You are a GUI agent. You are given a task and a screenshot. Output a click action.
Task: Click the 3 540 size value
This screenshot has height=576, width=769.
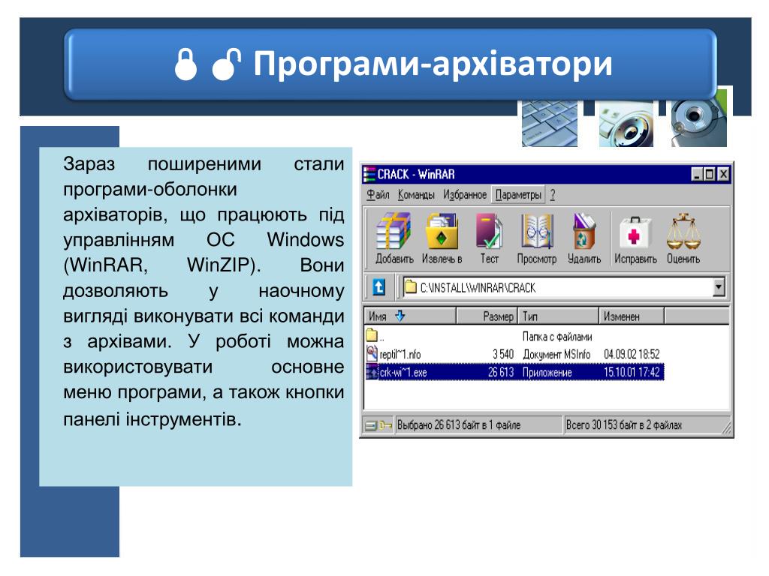[502, 354]
